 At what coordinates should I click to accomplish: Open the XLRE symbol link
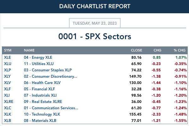[x=9, y=102]
